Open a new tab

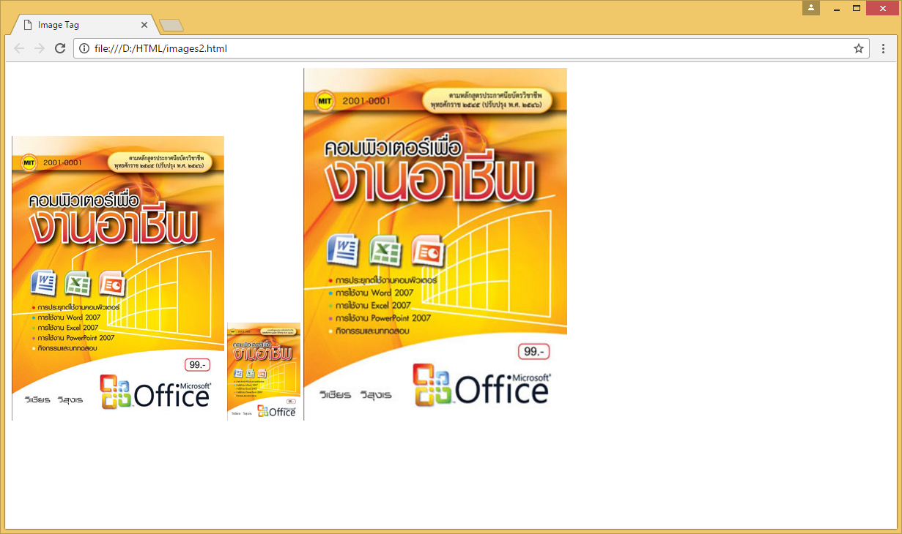171,26
